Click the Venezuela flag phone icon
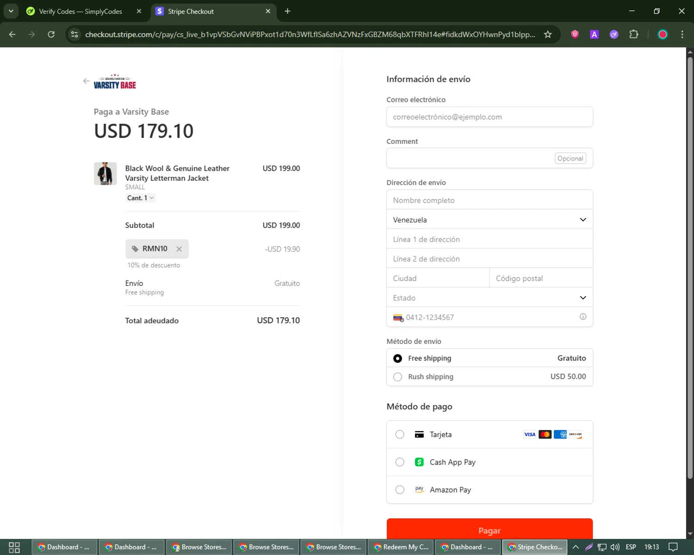Viewport: 694px width, 555px height. point(398,318)
